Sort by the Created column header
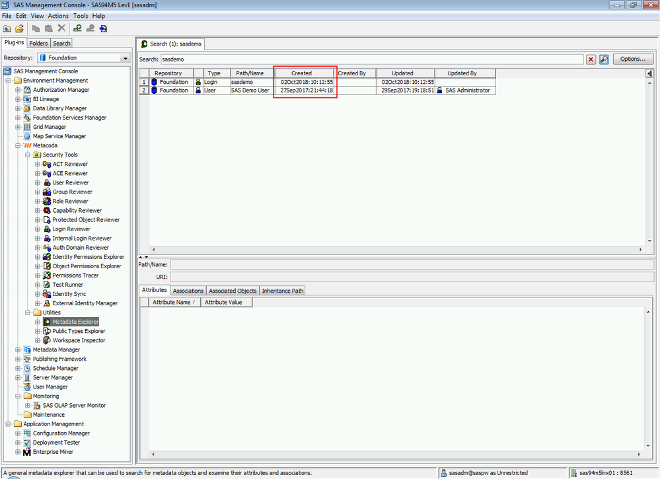This screenshot has height=479, width=660. coord(306,73)
